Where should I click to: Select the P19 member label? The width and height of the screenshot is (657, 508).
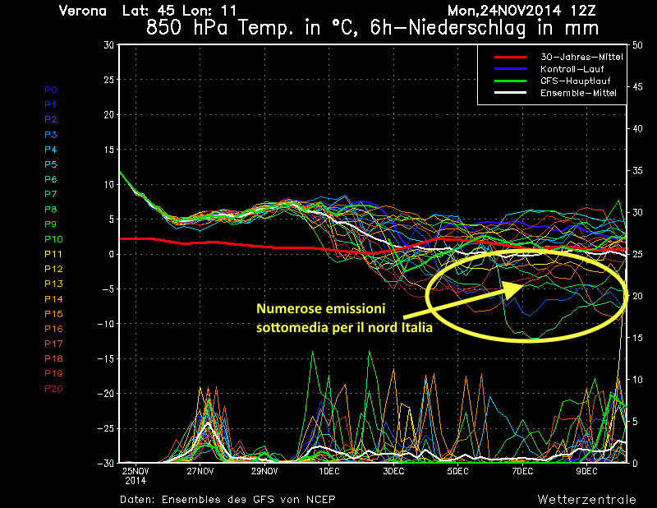(53, 373)
